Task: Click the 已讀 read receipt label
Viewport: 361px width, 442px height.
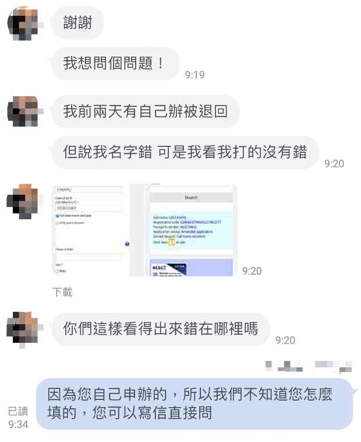Action: pyautogui.click(x=18, y=411)
